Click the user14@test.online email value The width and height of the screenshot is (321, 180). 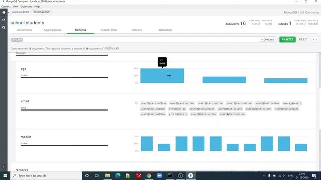[232, 114]
